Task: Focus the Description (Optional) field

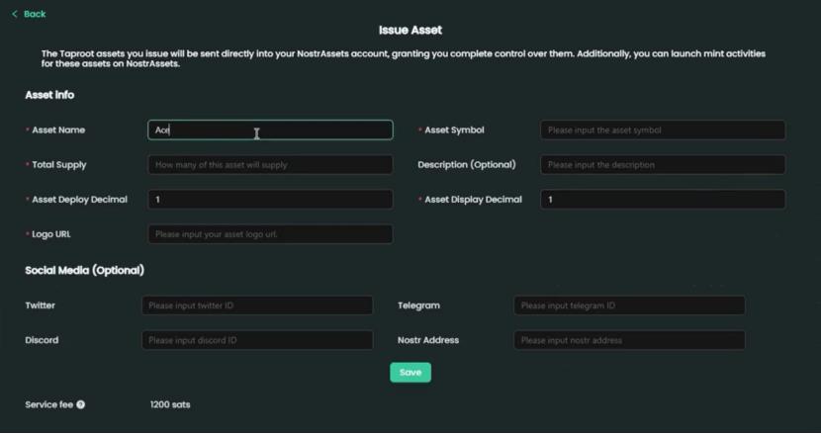Action: point(663,165)
